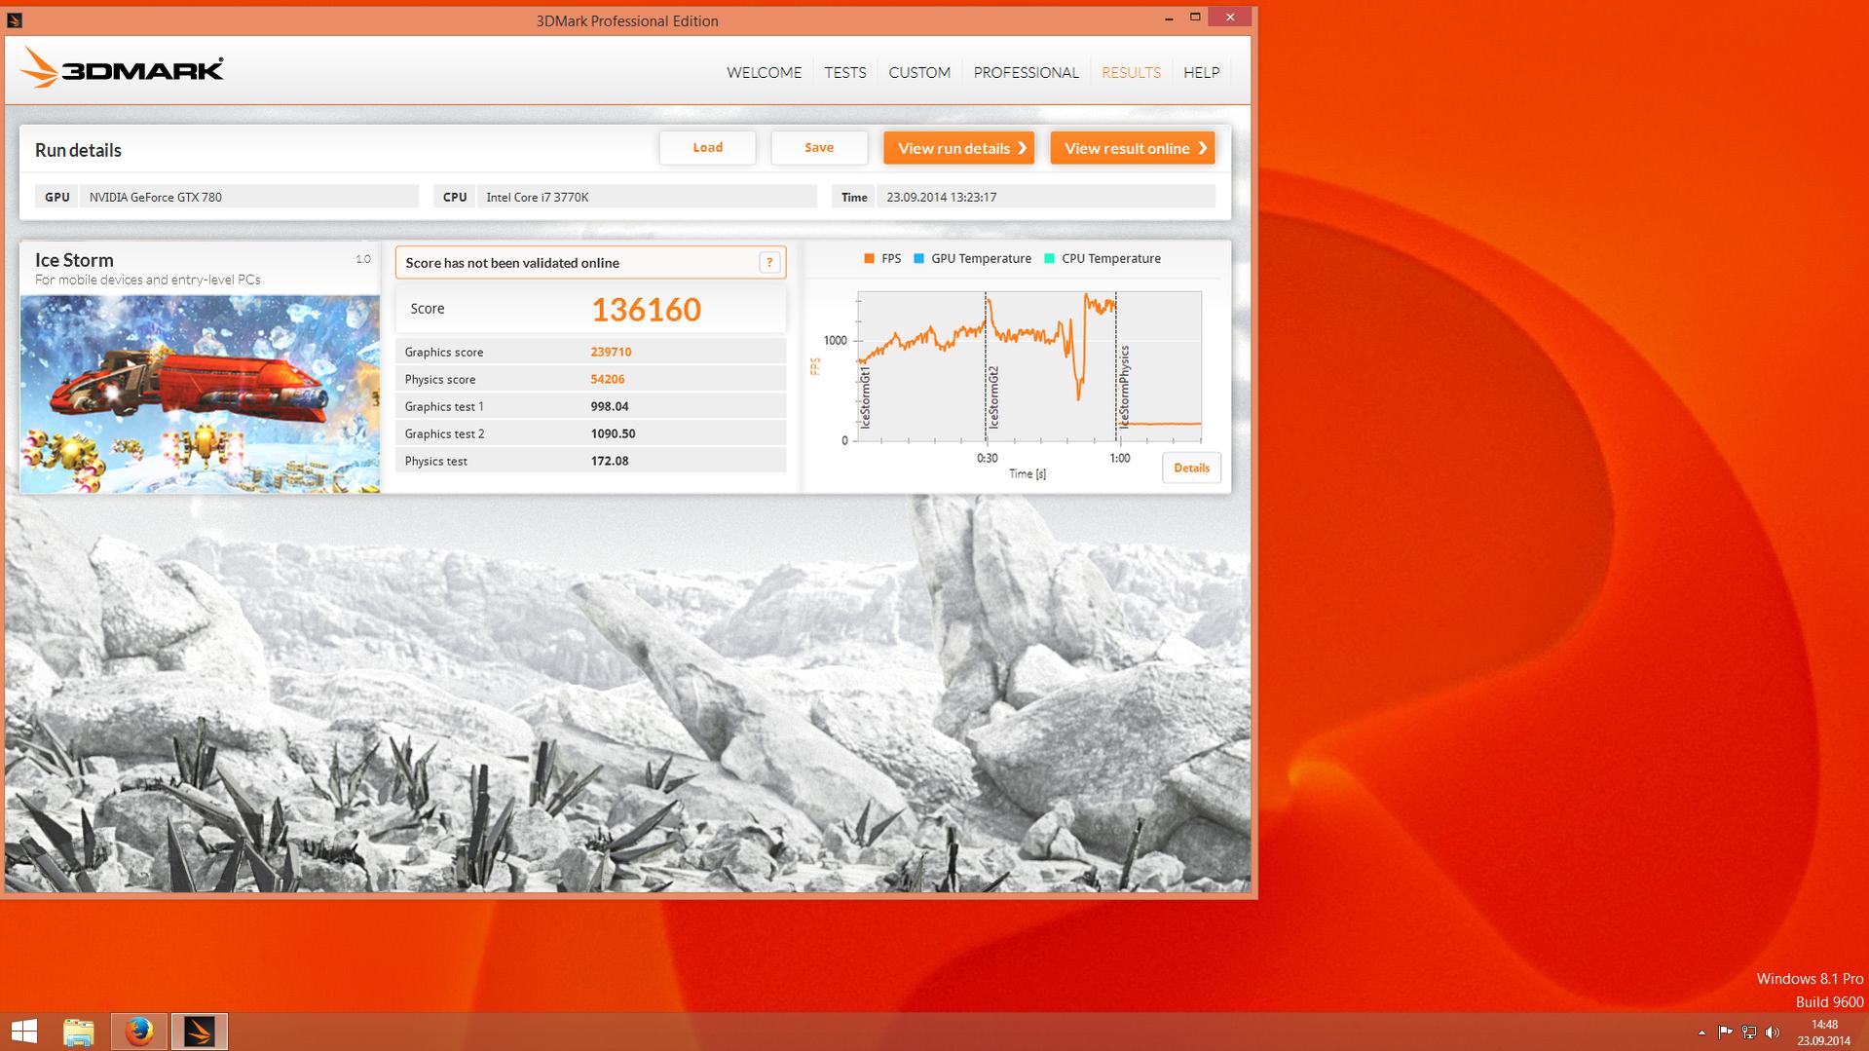Viewport: 1869px width, 1051px height.
Task: Click the overall score 136160
Action: [x=646, y=310]
